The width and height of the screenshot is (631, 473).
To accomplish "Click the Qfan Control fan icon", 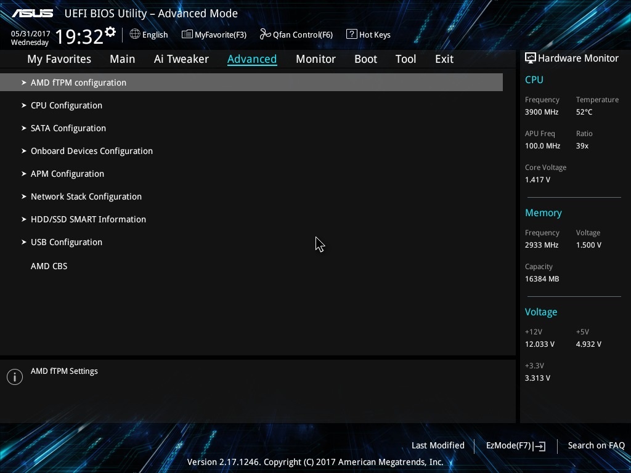I will point(265,34).
